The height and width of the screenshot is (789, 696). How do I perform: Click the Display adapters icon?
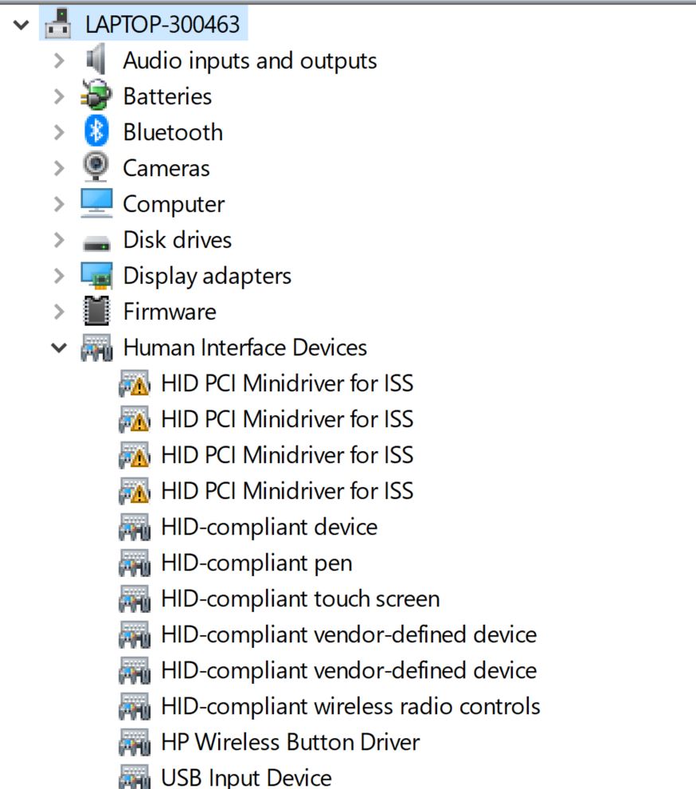(96, 276)
